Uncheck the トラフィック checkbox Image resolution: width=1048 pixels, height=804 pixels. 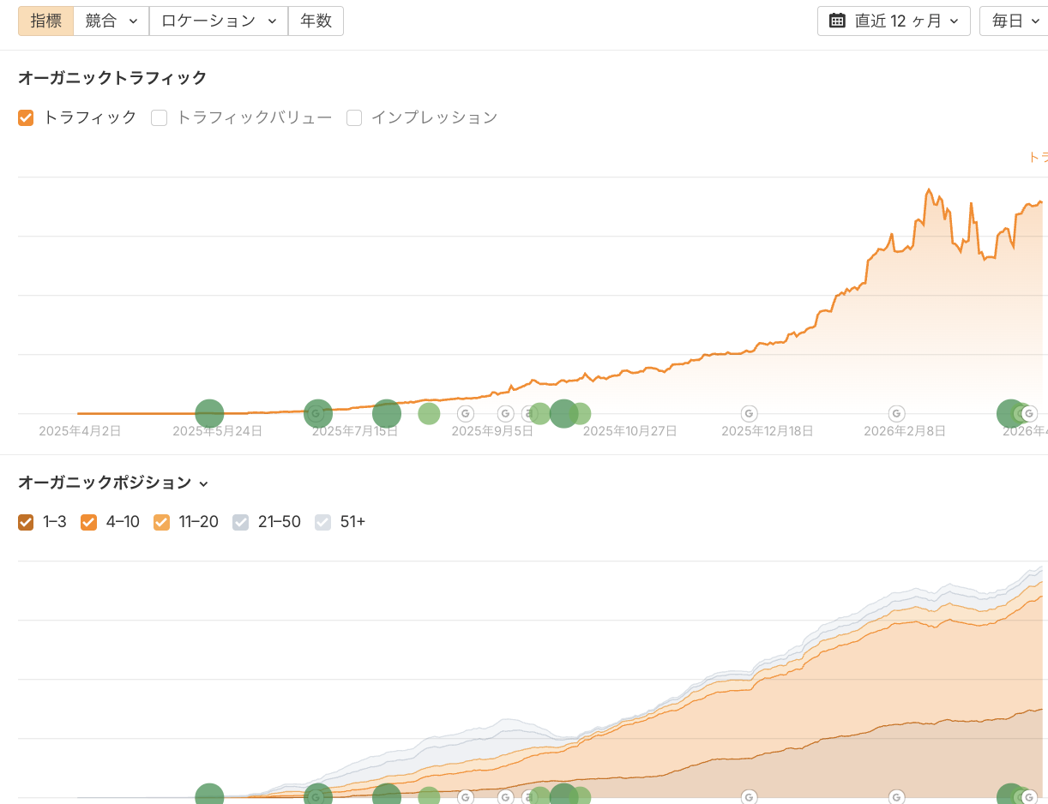(x=26, y=118)
